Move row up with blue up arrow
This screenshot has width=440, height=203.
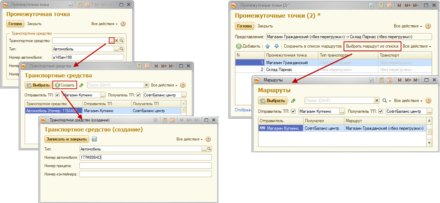(267, 46)
